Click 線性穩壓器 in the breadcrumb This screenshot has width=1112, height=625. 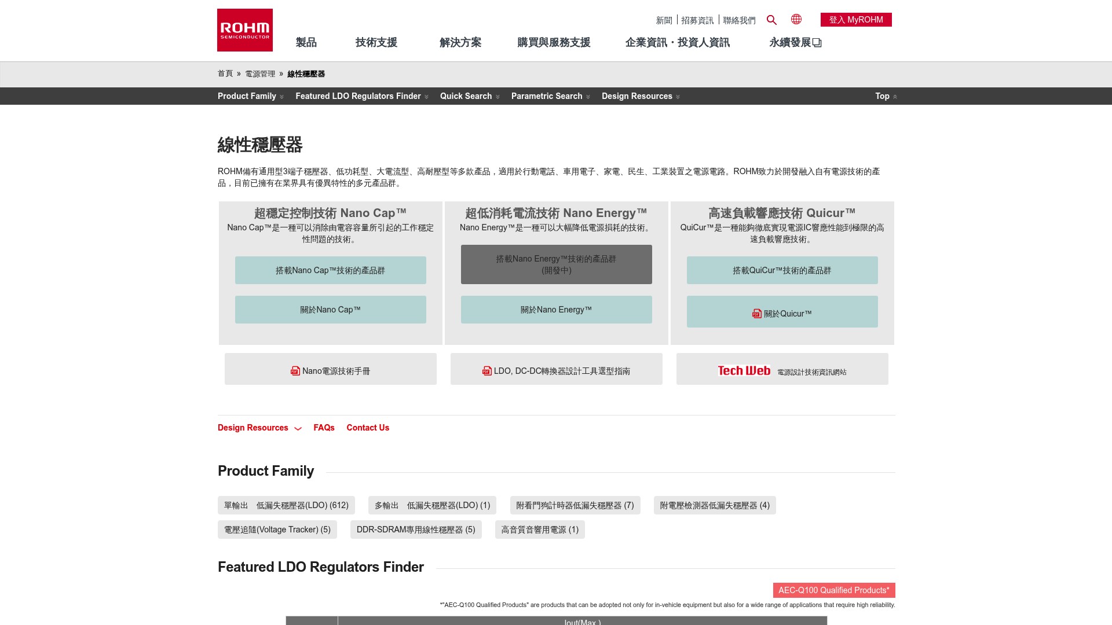(306, 74)
